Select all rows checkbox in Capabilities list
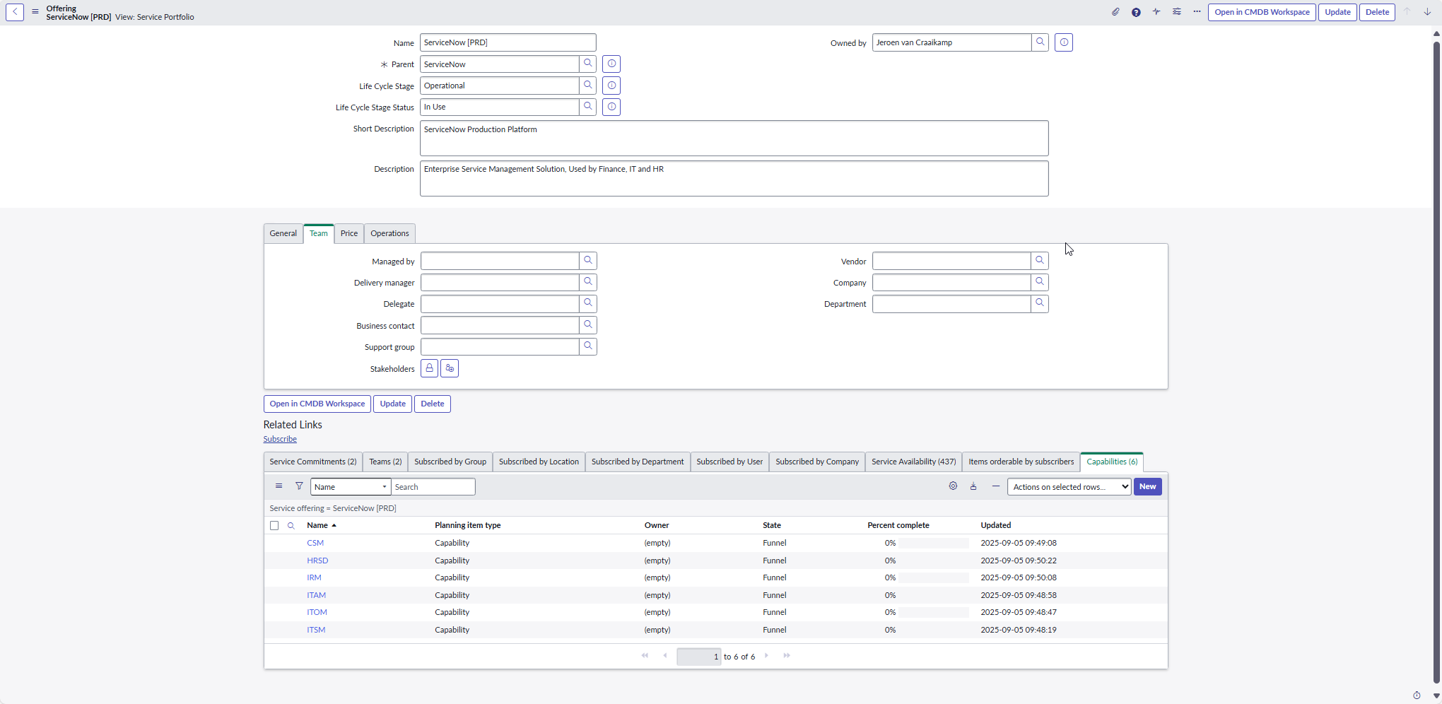 [x=274, y=526]
